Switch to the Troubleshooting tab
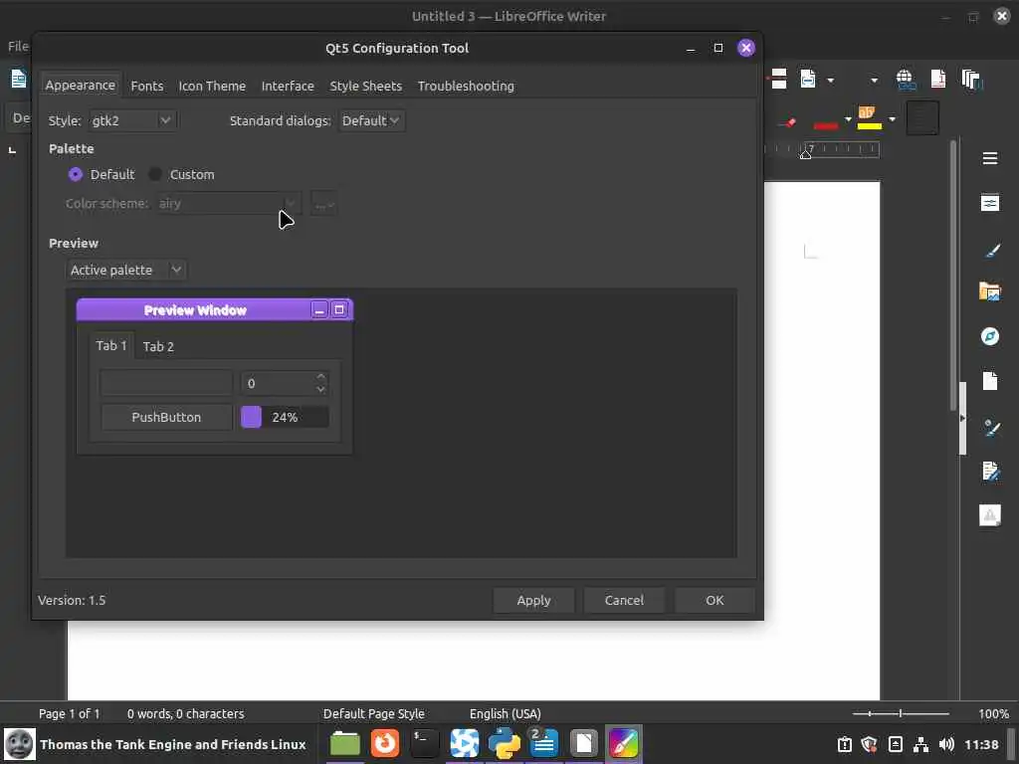1019x764 pixels. point(466,86)
